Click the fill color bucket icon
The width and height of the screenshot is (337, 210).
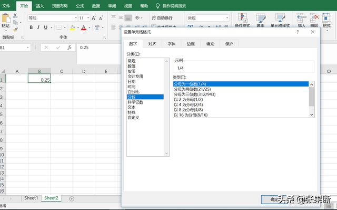click(73, 27)
